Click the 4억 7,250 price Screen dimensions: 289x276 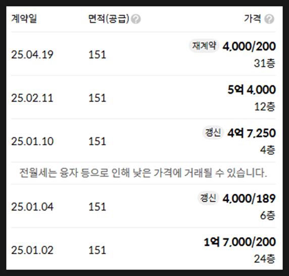[252, 133]
